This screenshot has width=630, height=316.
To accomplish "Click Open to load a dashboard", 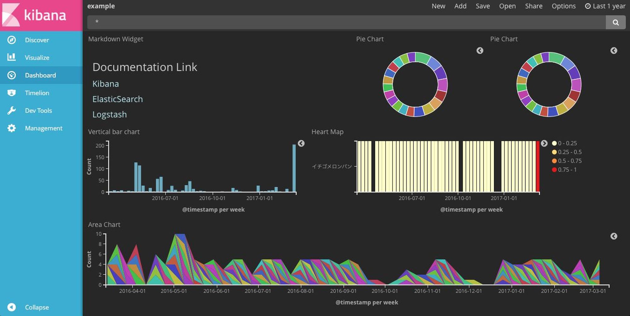I will [x=507, y=6].
